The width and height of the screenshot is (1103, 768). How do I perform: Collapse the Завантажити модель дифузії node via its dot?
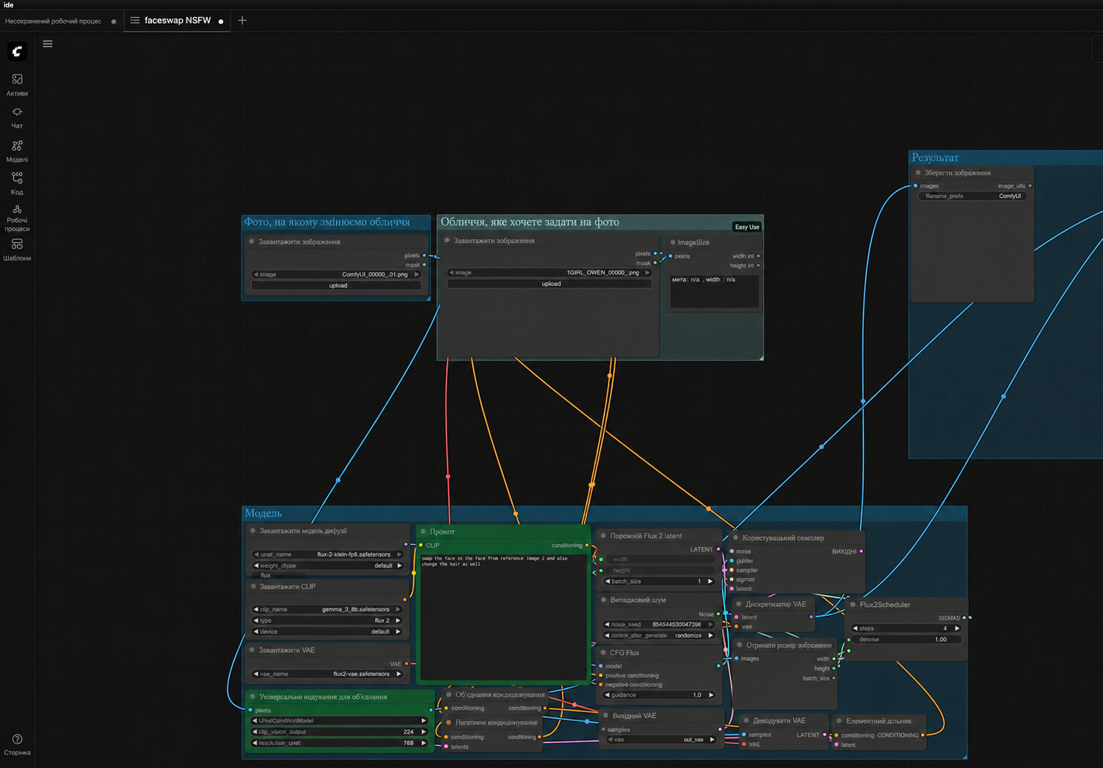253,531
